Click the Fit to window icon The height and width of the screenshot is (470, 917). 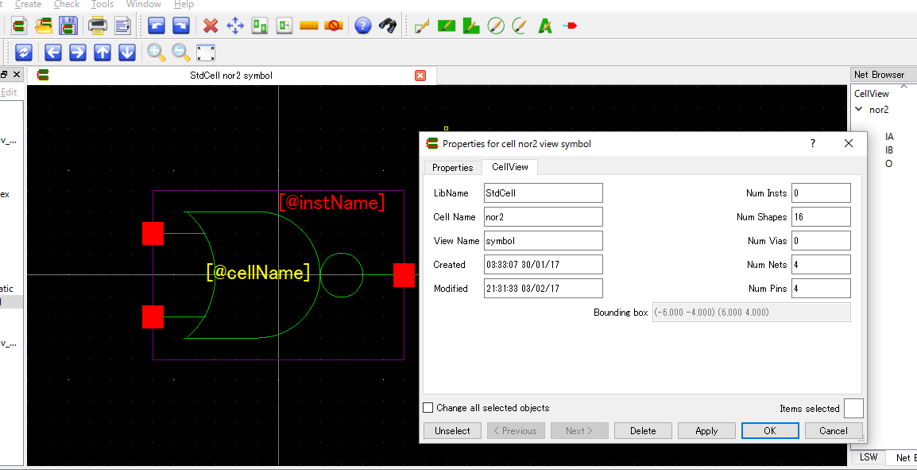[x=205, y=52]
